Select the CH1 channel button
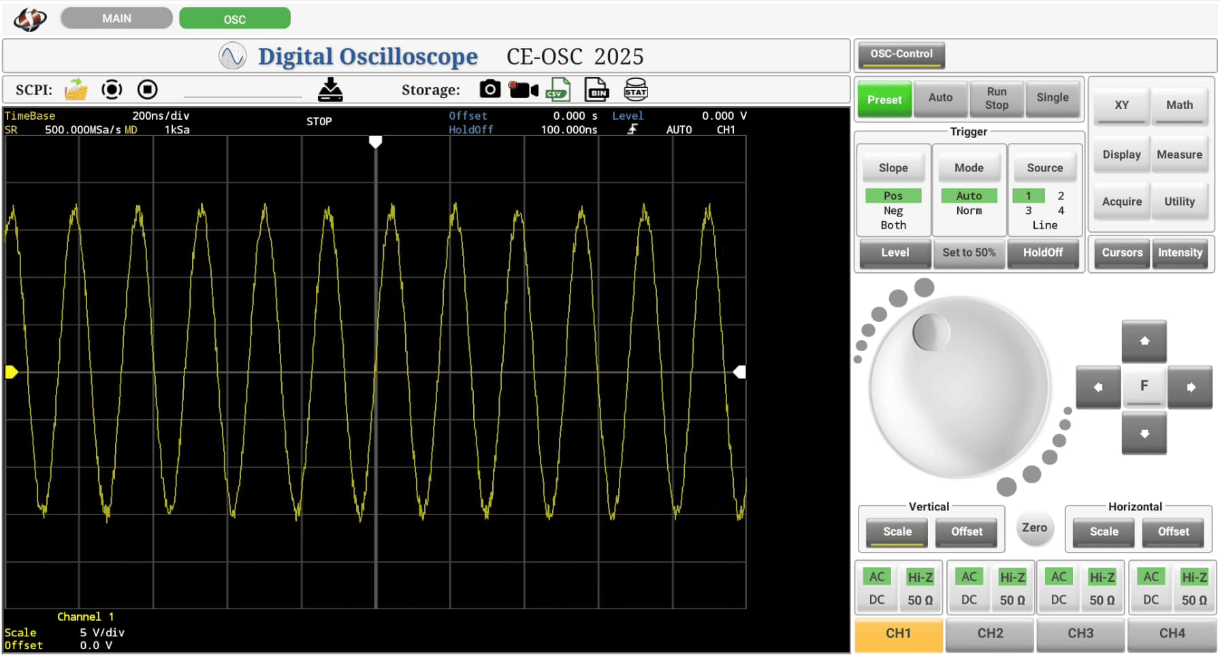The image size is (1220, 656). click(899, 634)
